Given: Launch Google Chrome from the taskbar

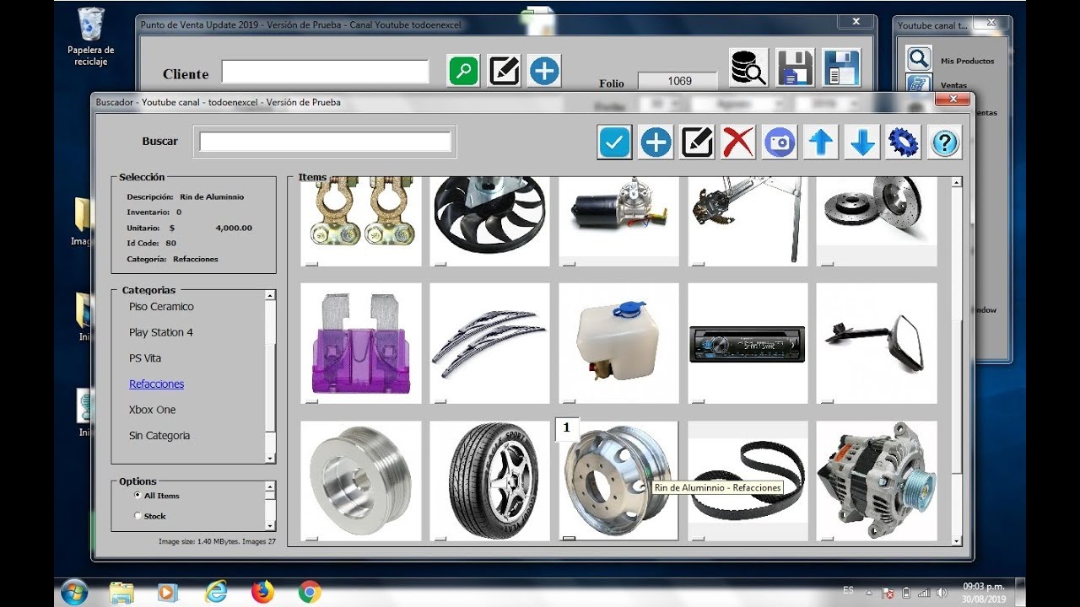Looking at the screenshot, I should point(310,593).
